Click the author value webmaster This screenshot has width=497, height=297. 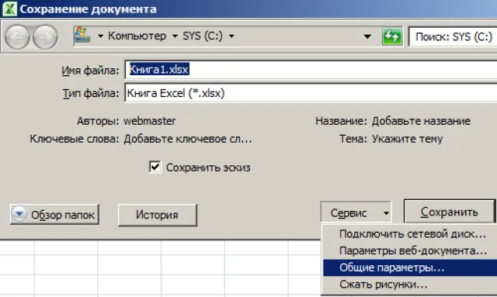pyautogui.click(x=150, y=121)
